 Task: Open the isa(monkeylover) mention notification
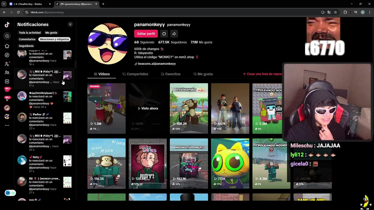(x=44, y=100)
